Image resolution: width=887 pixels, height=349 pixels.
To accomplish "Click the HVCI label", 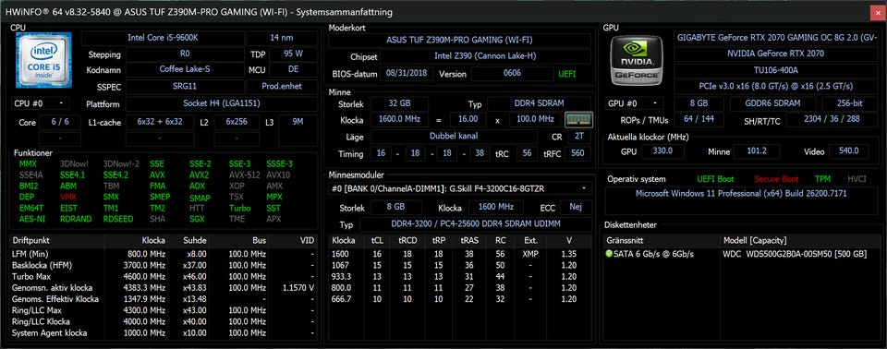I will pyautogui.click(x=857, y=179).
